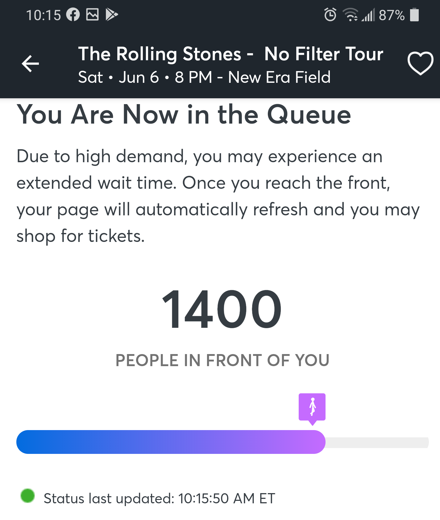Tap the Play Store notification icon

click(111, 15)
